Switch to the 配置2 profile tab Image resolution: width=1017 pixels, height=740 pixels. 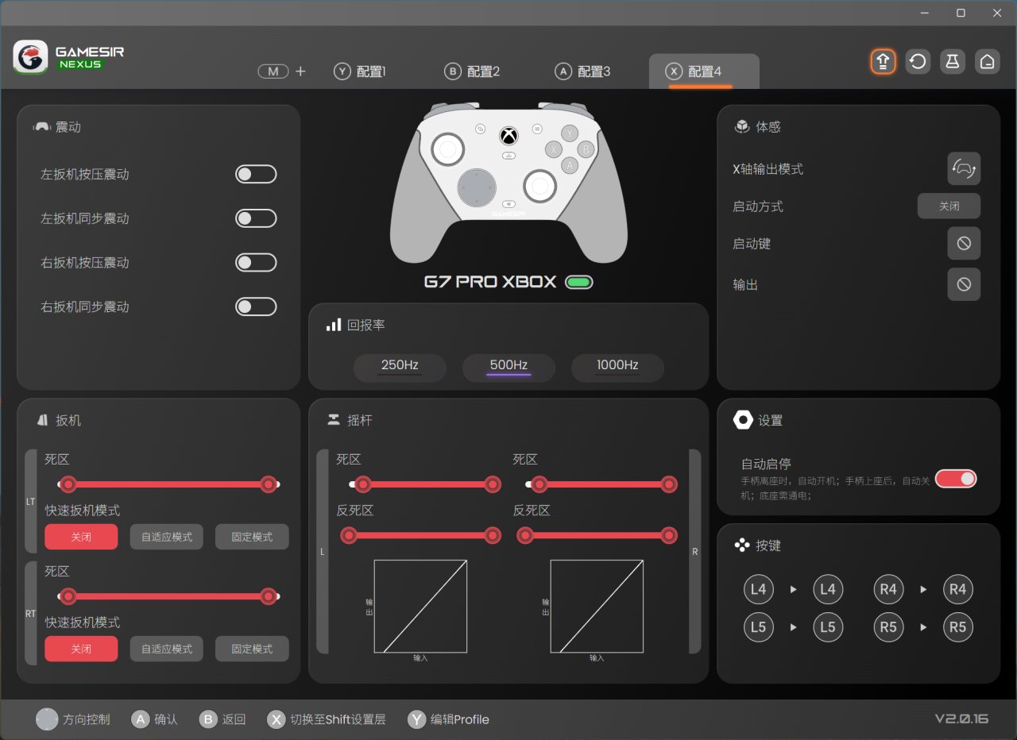pyautogui.click(x=472, y=71)
